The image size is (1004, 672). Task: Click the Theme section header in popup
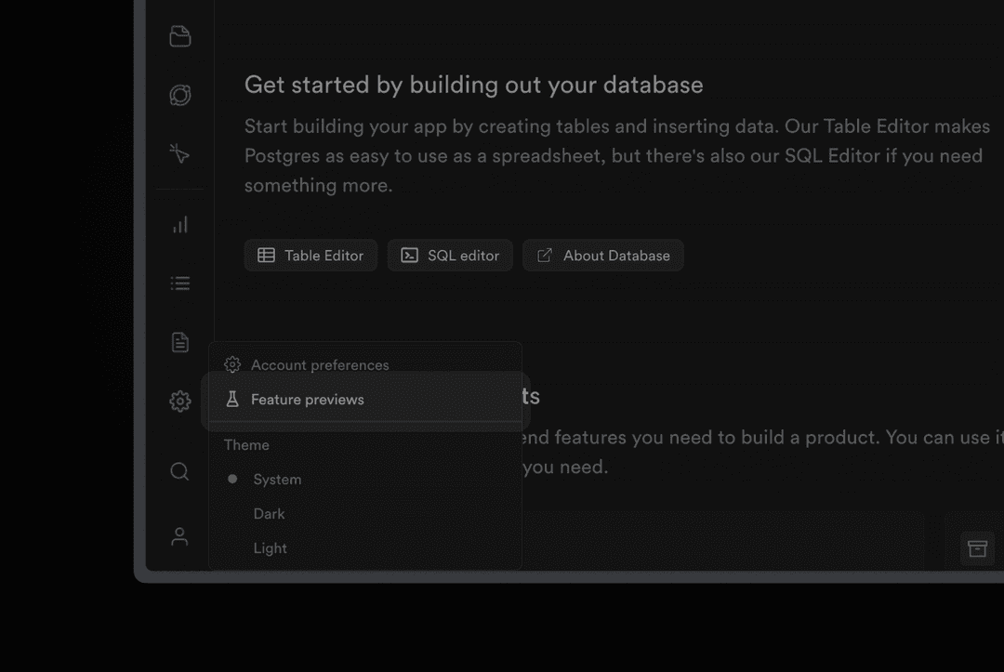tap(245, 444)
